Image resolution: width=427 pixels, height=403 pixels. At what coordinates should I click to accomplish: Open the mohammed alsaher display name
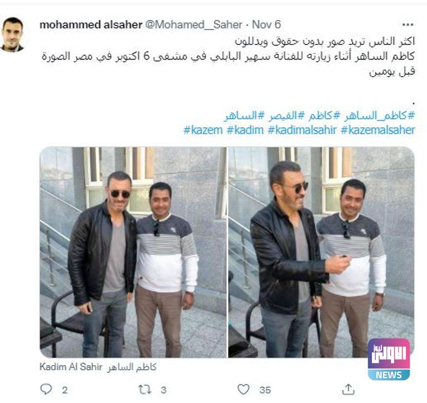point(91,25)
